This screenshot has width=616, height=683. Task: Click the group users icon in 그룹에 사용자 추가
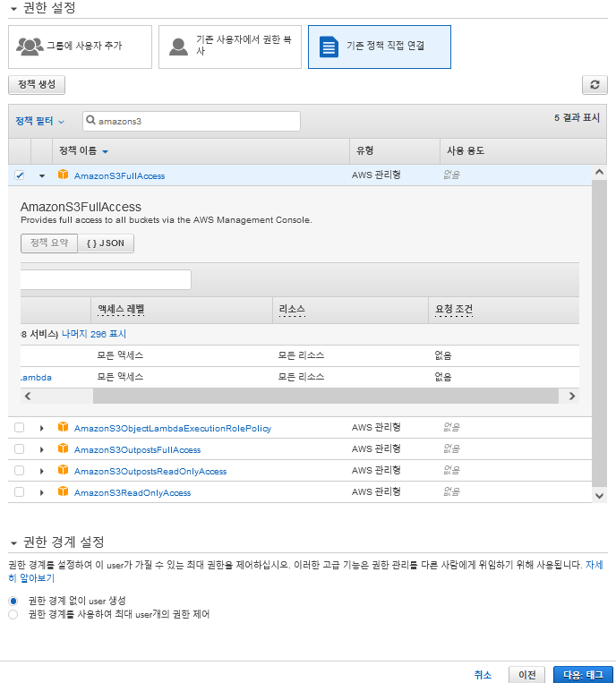(30, 47)
